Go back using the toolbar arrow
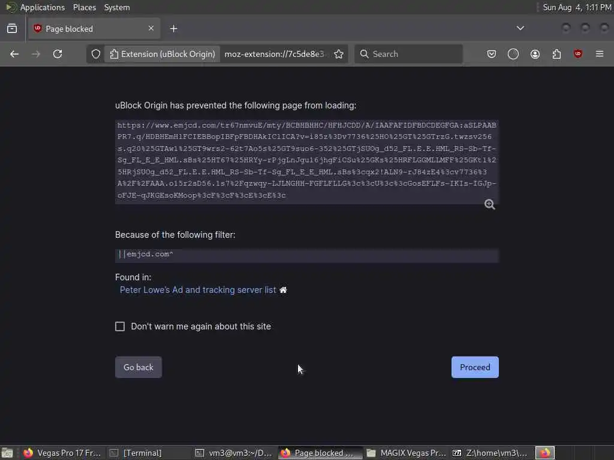 (14, 54)
